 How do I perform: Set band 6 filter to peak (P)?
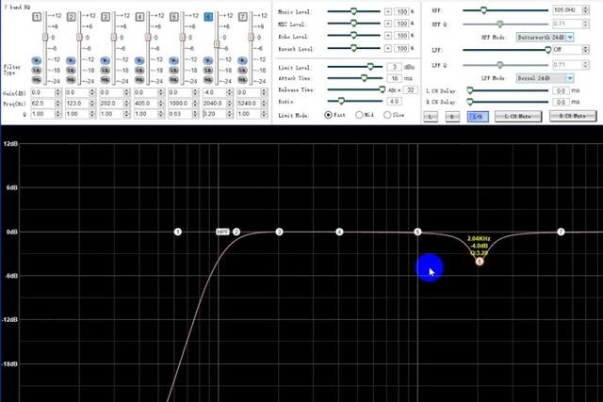208,60
